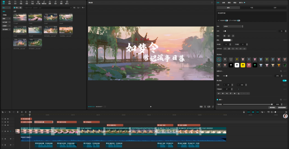The height and width of the screenshot is (149, 289).
Task: Open the Stickers (贴纸) tool panel
Action: pos(21,3)
